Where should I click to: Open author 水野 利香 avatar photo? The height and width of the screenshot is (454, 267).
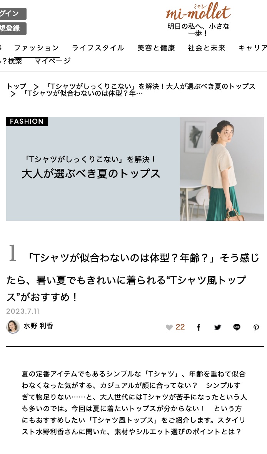coord(13,326)
